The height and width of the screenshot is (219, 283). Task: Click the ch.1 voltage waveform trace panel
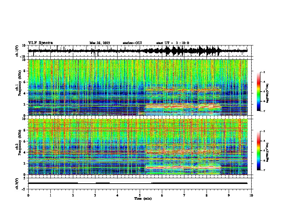(140, 51)
